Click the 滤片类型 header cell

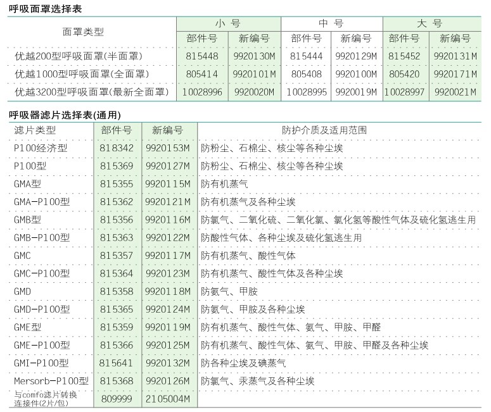[x=35, y=130]
